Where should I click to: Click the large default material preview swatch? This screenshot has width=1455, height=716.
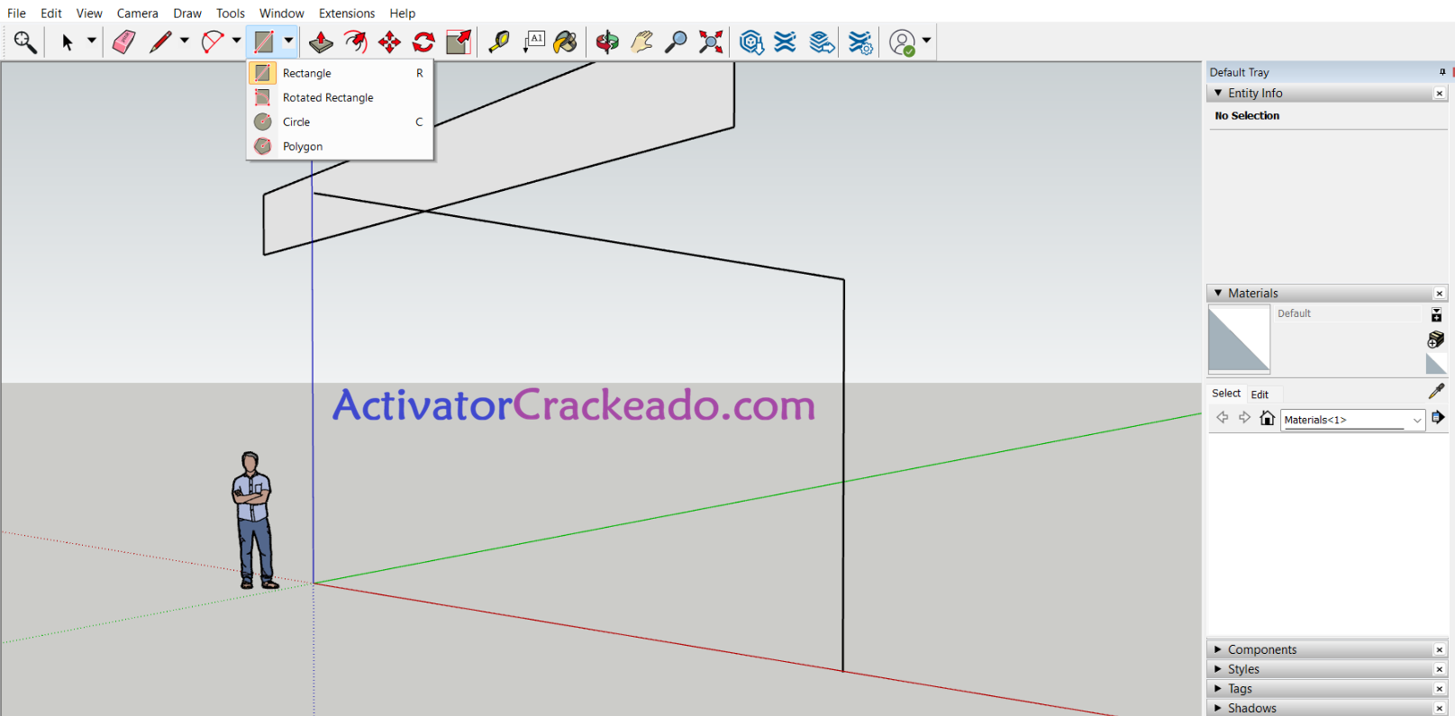click(1239, 339)
